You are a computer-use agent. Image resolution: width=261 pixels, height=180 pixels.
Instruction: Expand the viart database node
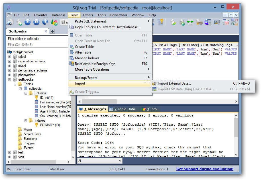click(9, 157)
